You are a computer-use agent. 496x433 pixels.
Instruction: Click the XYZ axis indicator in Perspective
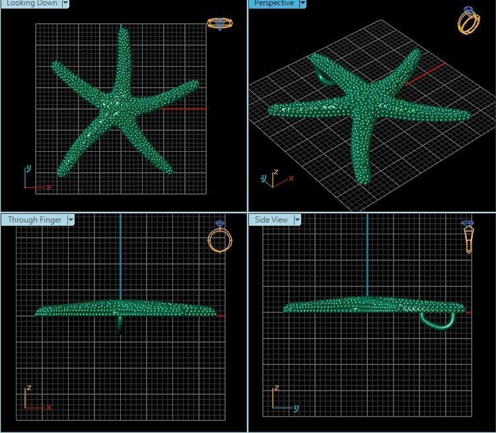(x=277, y=179)
